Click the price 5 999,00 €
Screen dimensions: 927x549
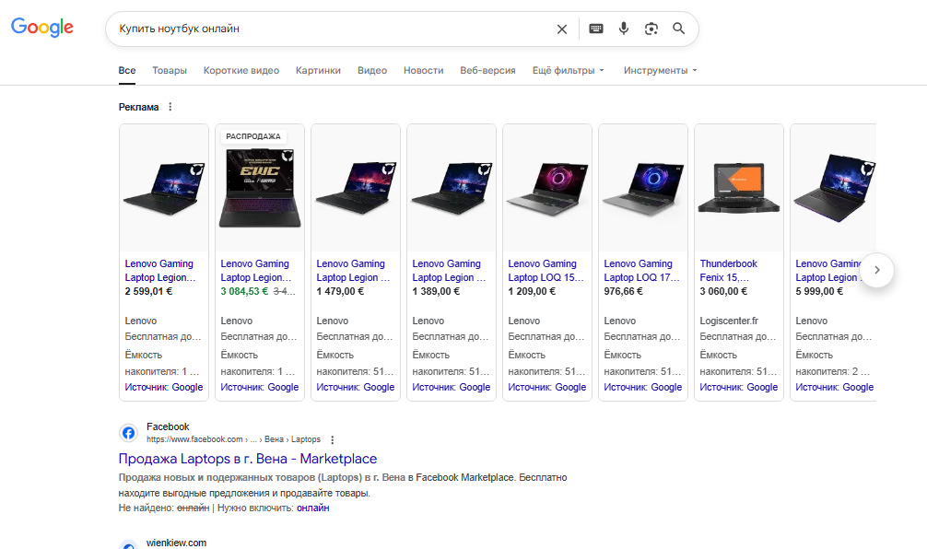pyautogui.click(x=819, y=291)
